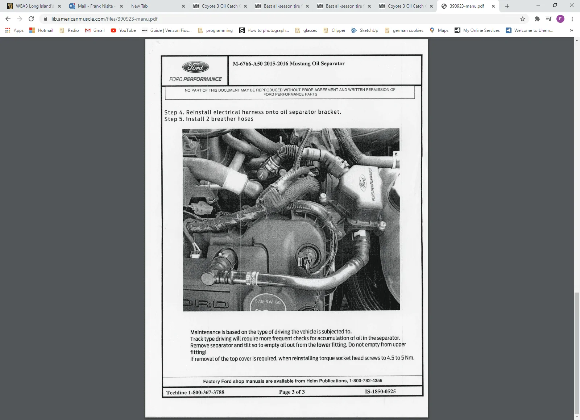Open the Radio bookmarks folder
This screenshot has height=420, width=580.
(69, 30)
